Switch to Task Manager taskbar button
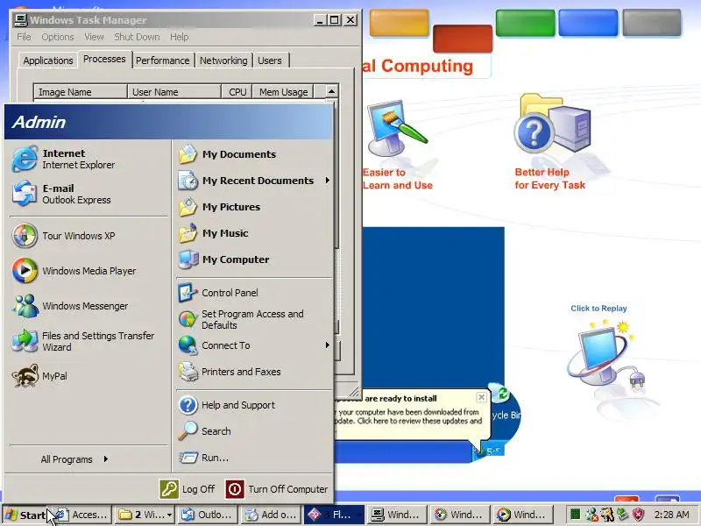The height and width of the screenshot is (526, 701). pyautogui.click(x=397, y=515)
